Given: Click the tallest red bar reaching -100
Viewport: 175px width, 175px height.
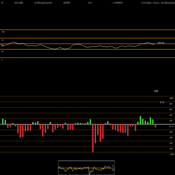Looking at the screenshot, I should point(93,138).
